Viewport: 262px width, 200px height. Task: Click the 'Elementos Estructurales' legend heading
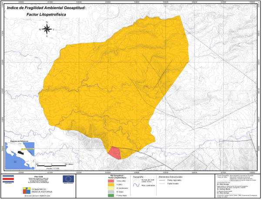point(170,177)
